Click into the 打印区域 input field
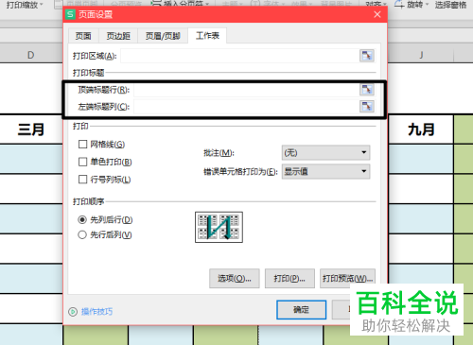 click(x=239, y=56)
